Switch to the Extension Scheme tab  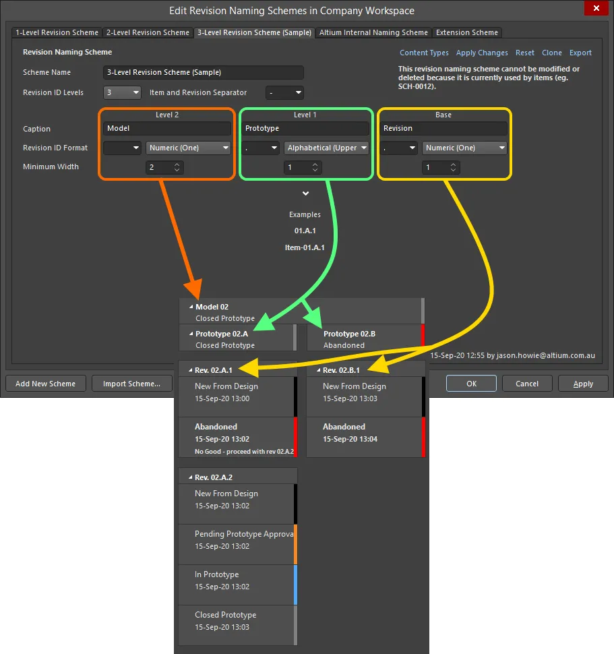pos(467,32)
